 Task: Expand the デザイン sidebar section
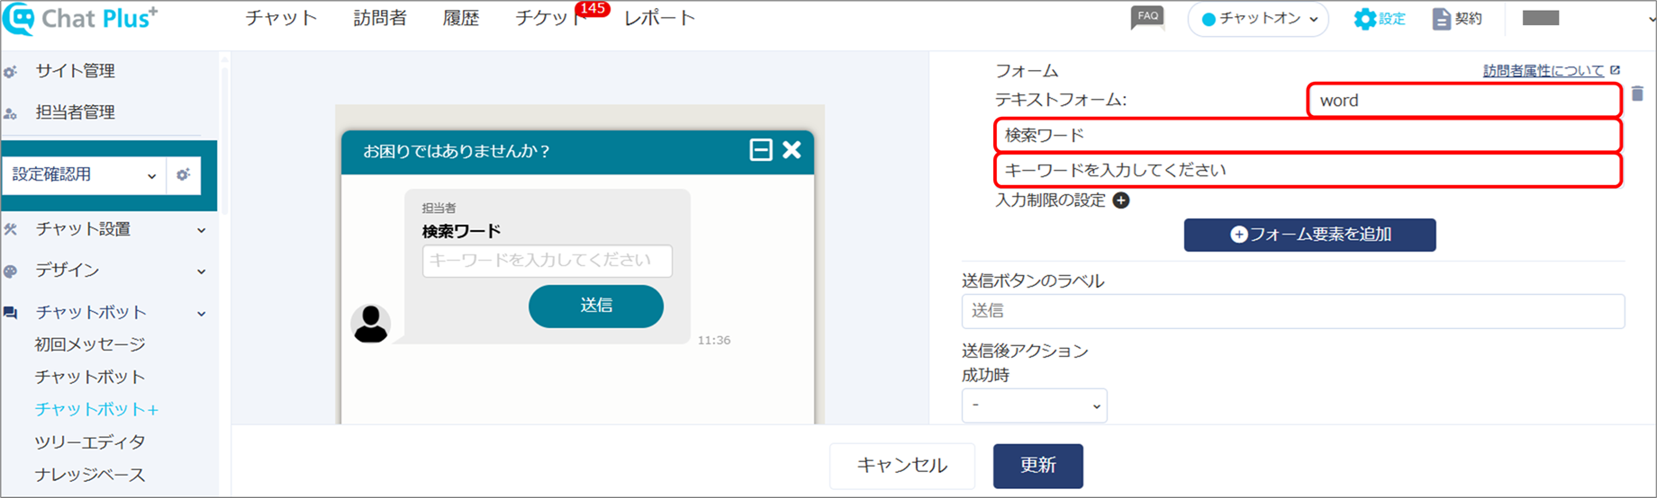coord(202,271)
